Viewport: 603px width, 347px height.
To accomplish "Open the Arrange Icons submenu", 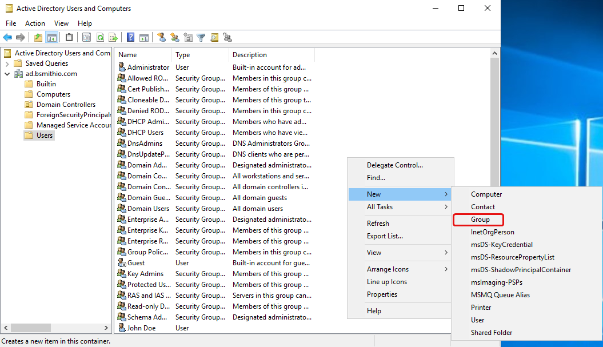I will pos(400,269).
